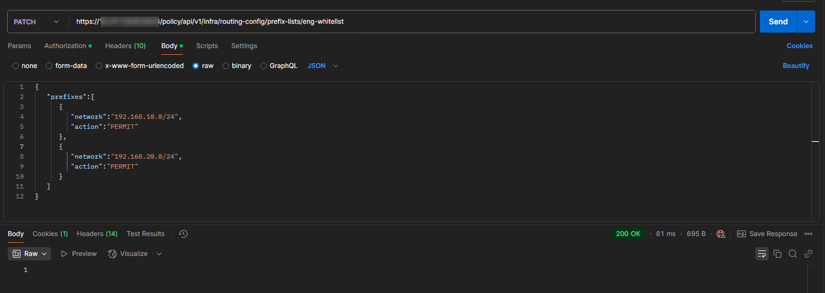The image size is (825, 293).
Task: Open the response Headers (14) tab
Action: coord(97,234)
